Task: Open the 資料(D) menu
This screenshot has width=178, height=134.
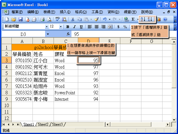Action: point(113,12)
